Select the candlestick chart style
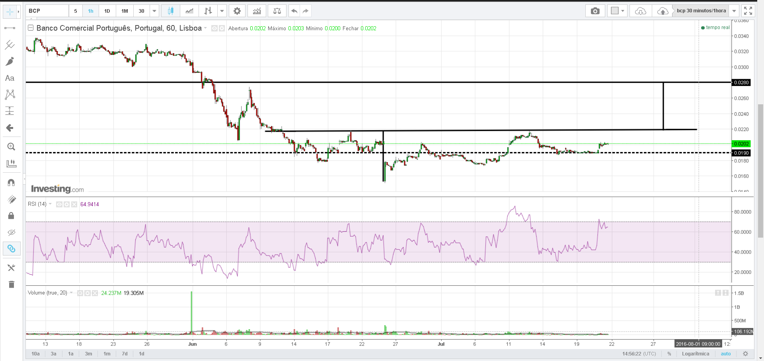 (x=170, y=11)
